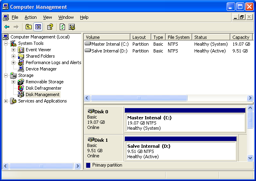Sort by the Layout column header

pos(141,37)
